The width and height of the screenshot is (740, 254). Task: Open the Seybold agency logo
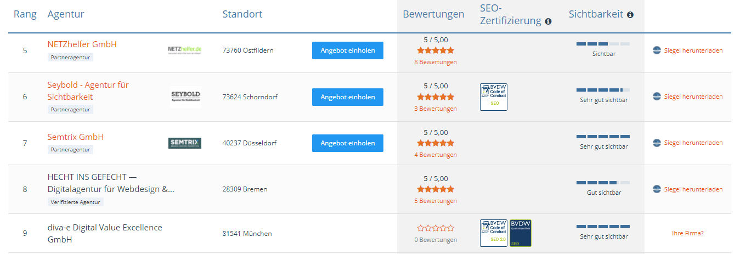(185, 97)
